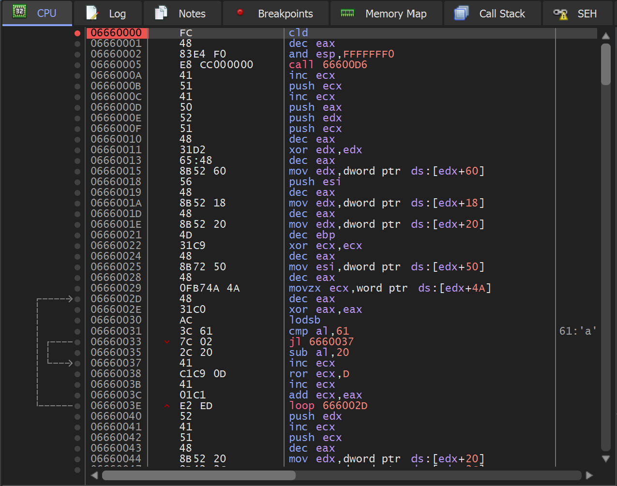Click the Notes tab's document icon
Viewport: 617px width, 486px height.
click(x=161, y=13)
